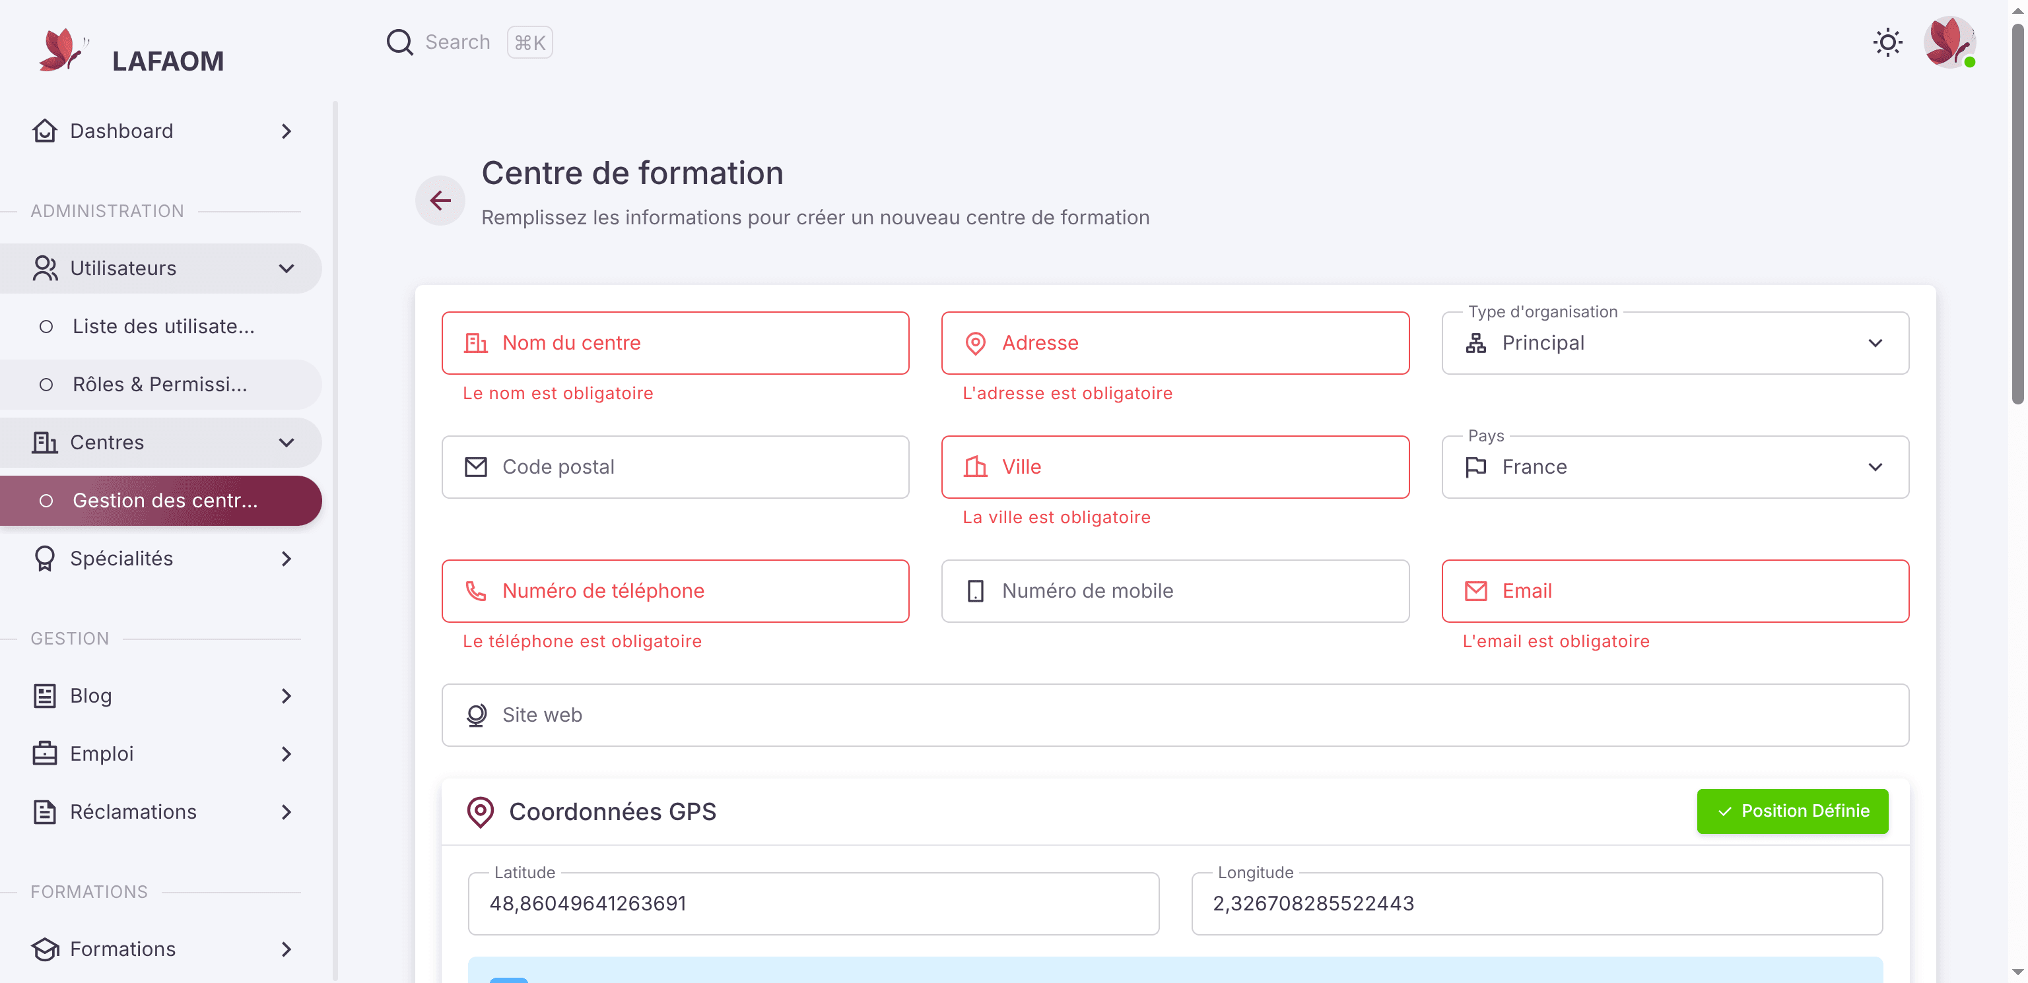Focus the Nom du centre field
This screenshot has width=2028, height=983.
[675, 342]
